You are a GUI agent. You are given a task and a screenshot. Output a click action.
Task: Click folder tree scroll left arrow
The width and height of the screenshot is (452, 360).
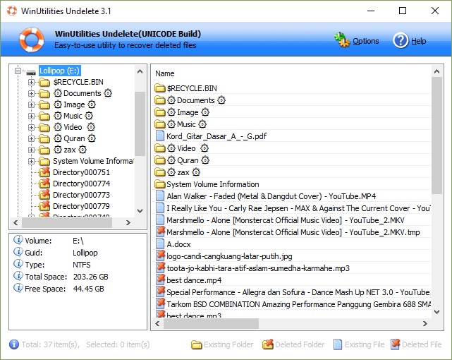tap(16, 222)
